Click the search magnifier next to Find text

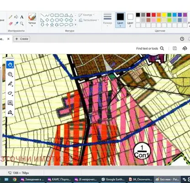click(x=162, y=48)
